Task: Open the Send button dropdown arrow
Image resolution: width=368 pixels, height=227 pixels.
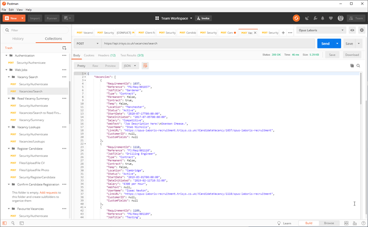Action: point(338,44)
